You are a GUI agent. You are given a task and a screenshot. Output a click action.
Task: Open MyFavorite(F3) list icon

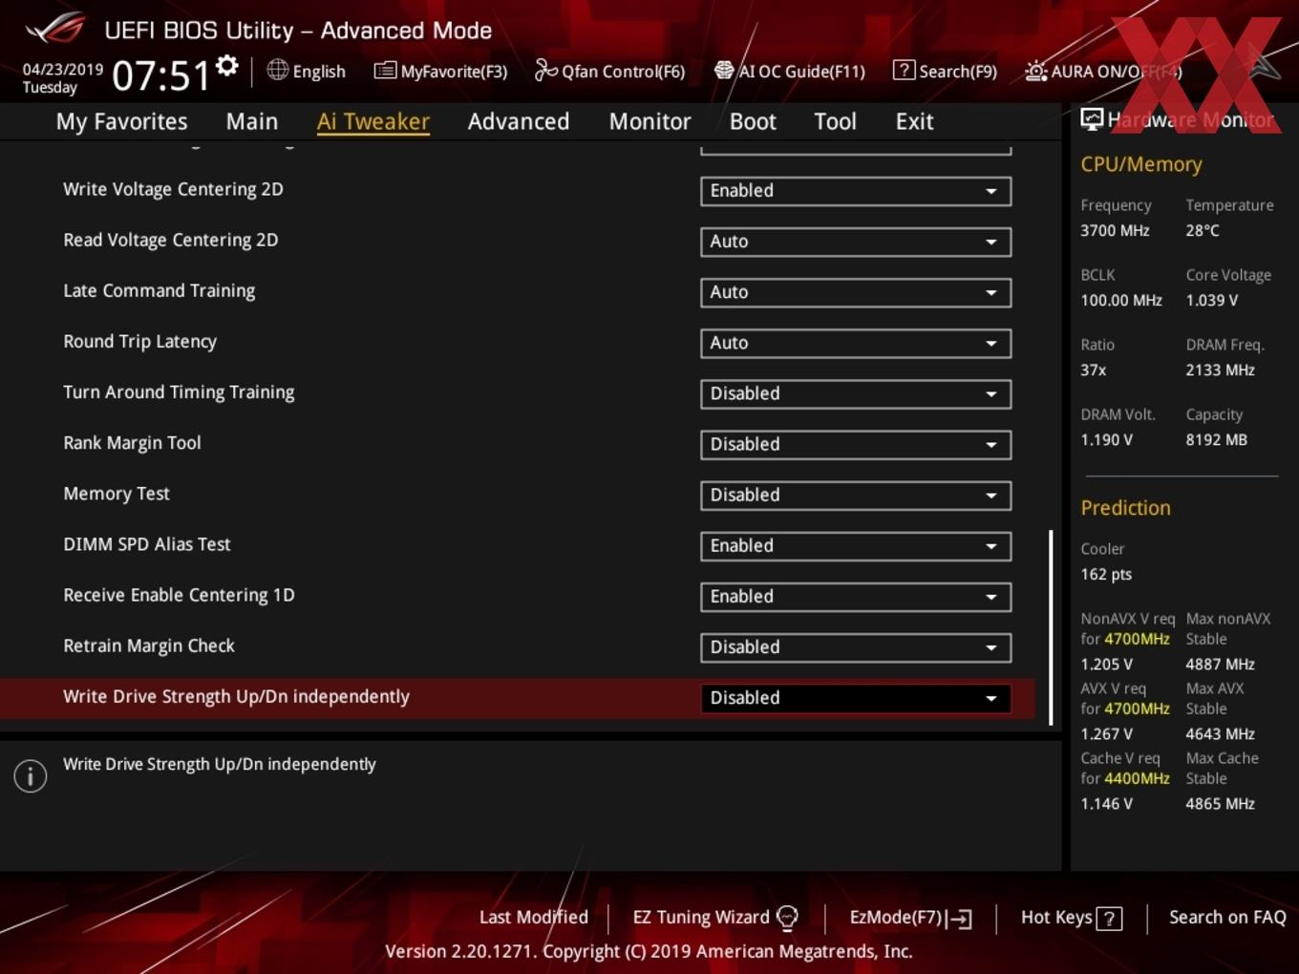[x=385, y=71]
